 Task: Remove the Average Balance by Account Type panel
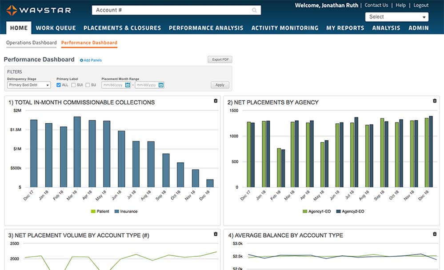click(x=435, y=234)
